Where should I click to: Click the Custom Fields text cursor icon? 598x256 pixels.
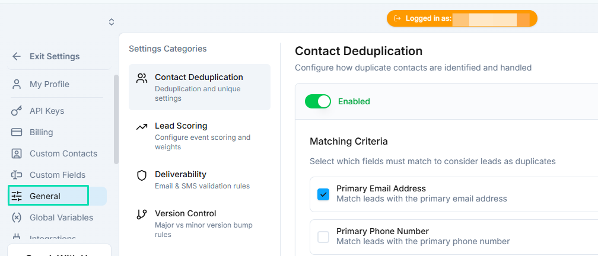pyautogui.click(x=17, y=175)
